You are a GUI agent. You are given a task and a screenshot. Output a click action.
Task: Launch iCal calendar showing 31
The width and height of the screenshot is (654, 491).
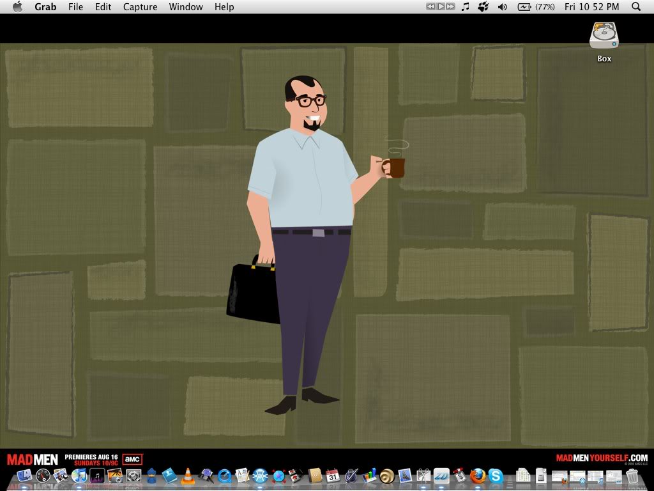[x=333, y=476]
